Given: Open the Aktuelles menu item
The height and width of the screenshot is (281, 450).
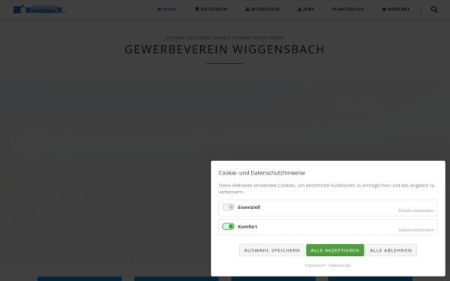Looking at the screenshot, I should point(348,9).
